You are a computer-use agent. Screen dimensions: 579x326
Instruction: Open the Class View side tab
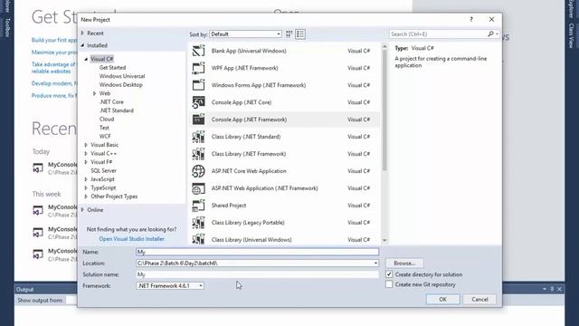click(572, 35)
